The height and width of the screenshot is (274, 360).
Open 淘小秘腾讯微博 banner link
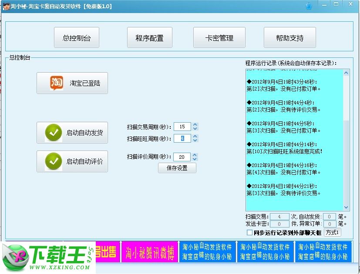pos(150,251)
